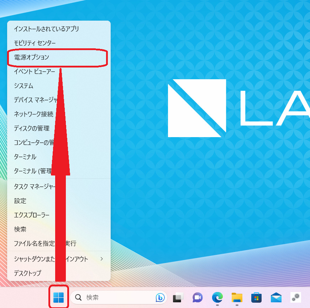Viewport: 310px width, 308px height.
Task: Open タスク マネージャー
Action: coord(59,187)
